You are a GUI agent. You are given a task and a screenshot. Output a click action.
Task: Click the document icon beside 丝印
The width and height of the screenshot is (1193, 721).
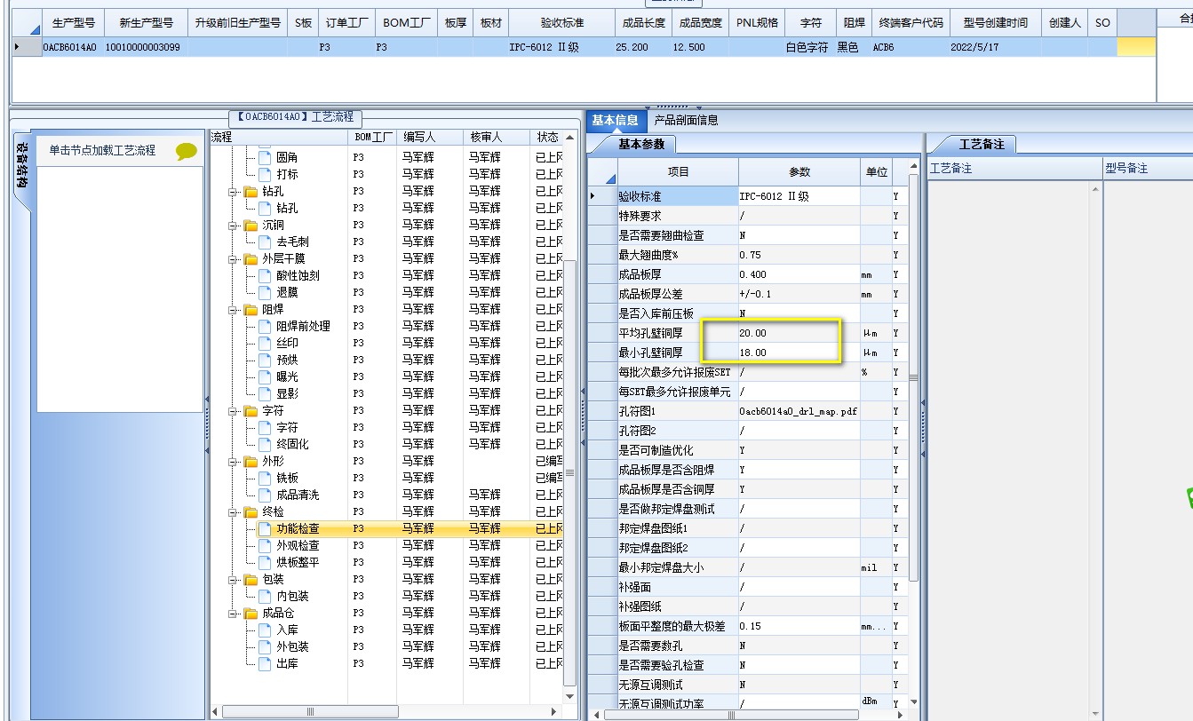[x=265, y=343]
